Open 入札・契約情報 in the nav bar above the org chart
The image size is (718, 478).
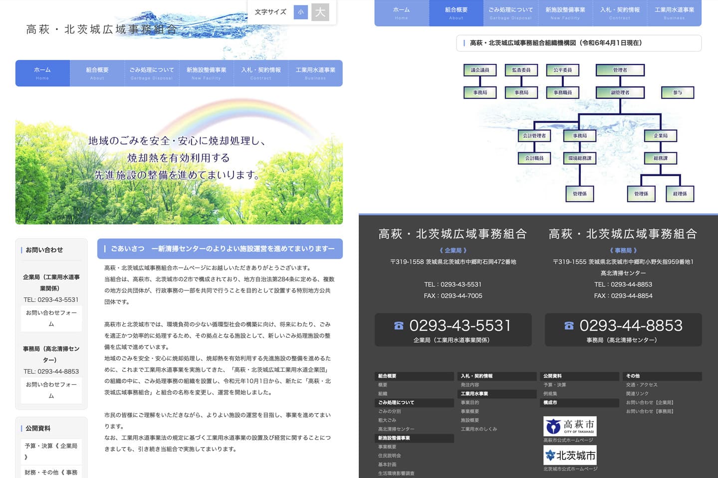click(620, 12)
